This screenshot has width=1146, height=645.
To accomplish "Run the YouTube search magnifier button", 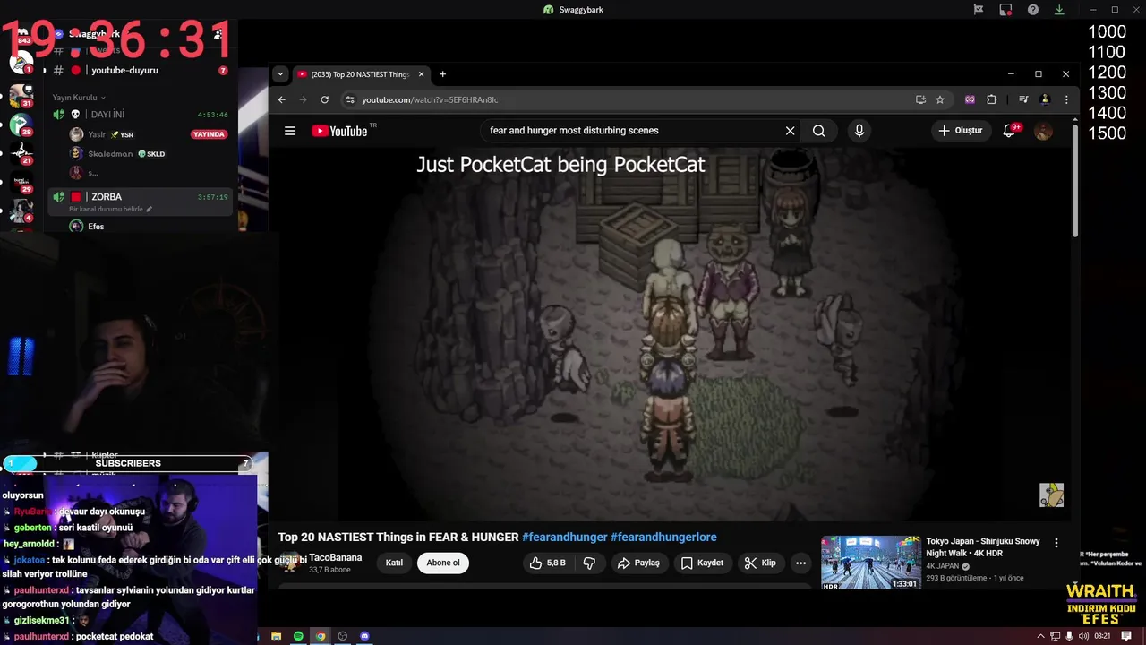I will coord(818,131).
